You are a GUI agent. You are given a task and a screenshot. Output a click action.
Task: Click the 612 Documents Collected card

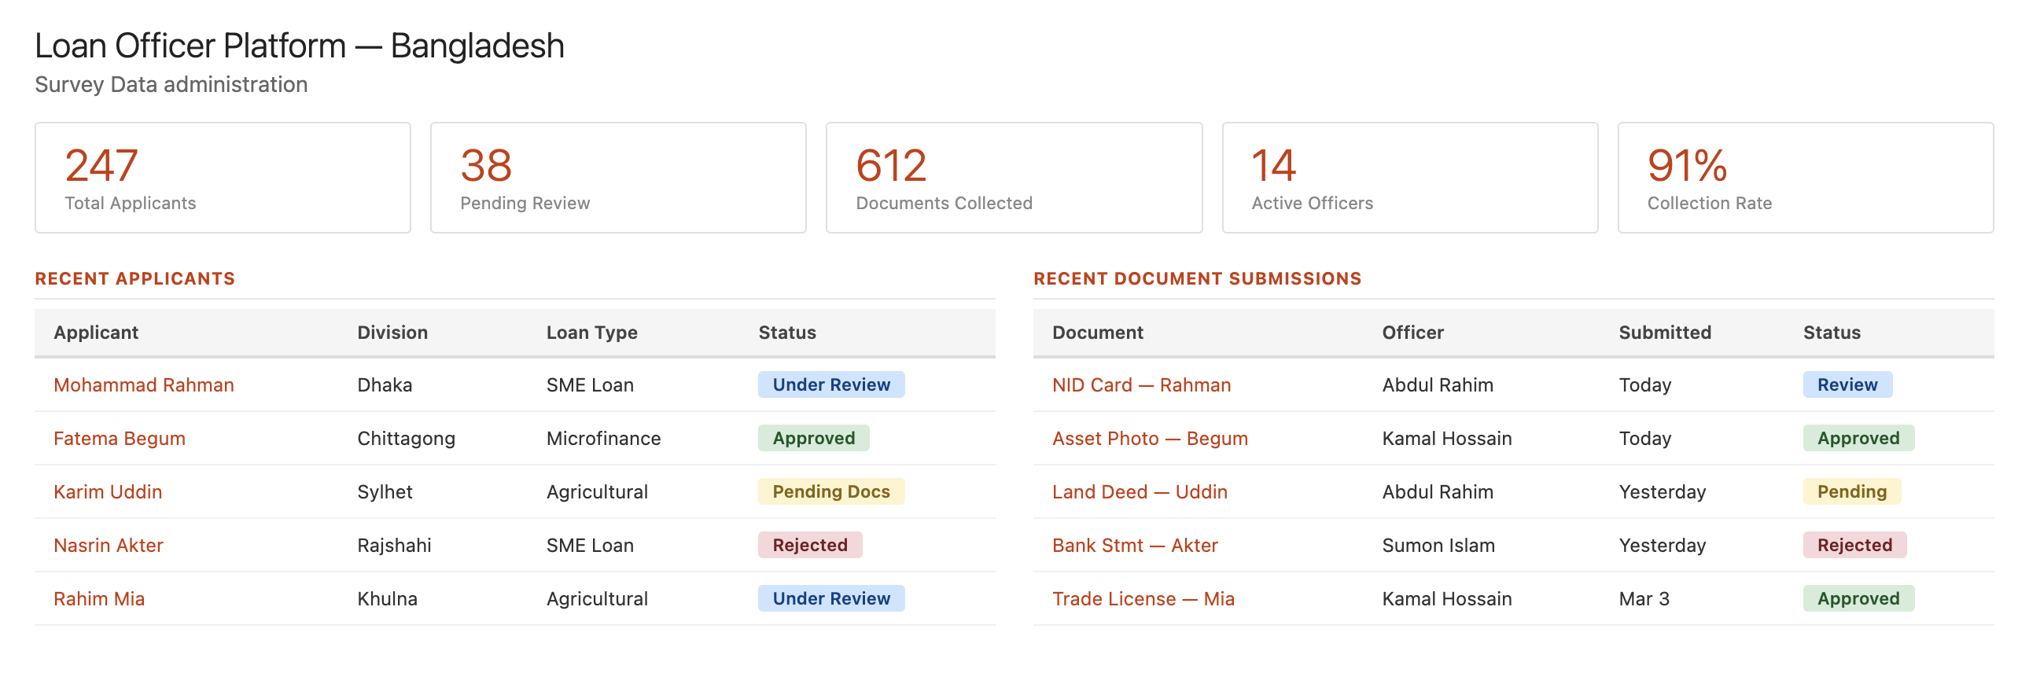pos(1014,178)
